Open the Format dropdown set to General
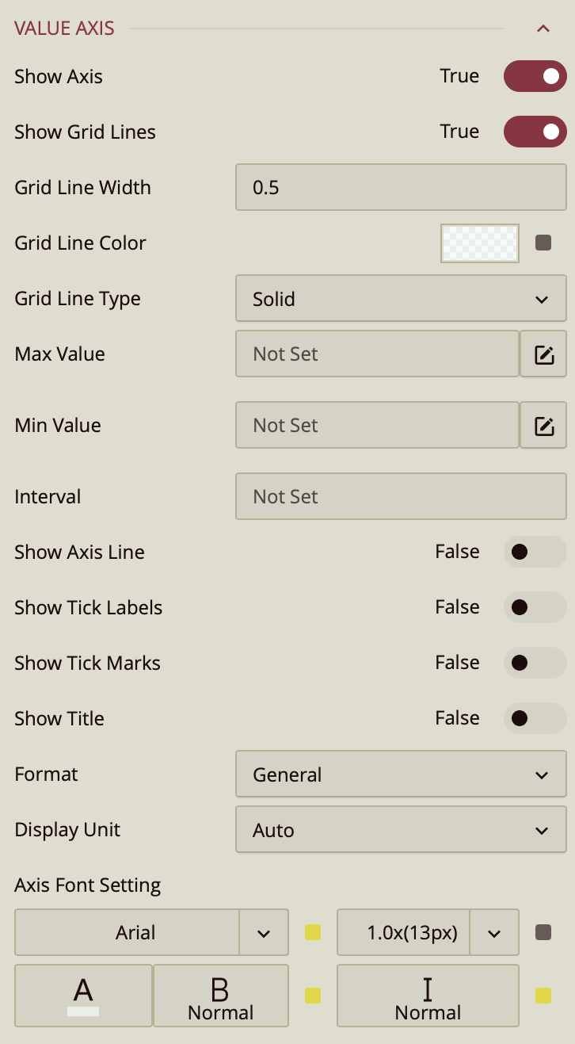The height and width of the screenshot is (1044, 575). coord(401,774)
